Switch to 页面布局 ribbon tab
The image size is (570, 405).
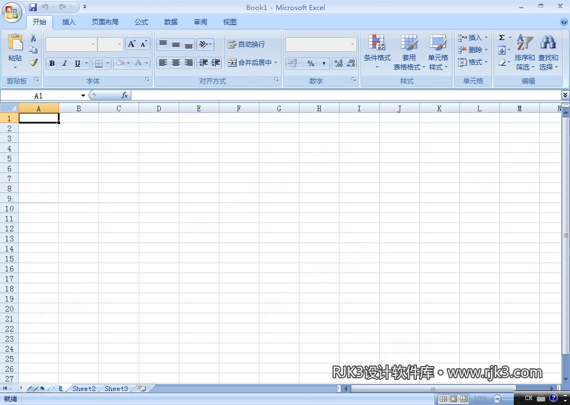tap(105, 22)
